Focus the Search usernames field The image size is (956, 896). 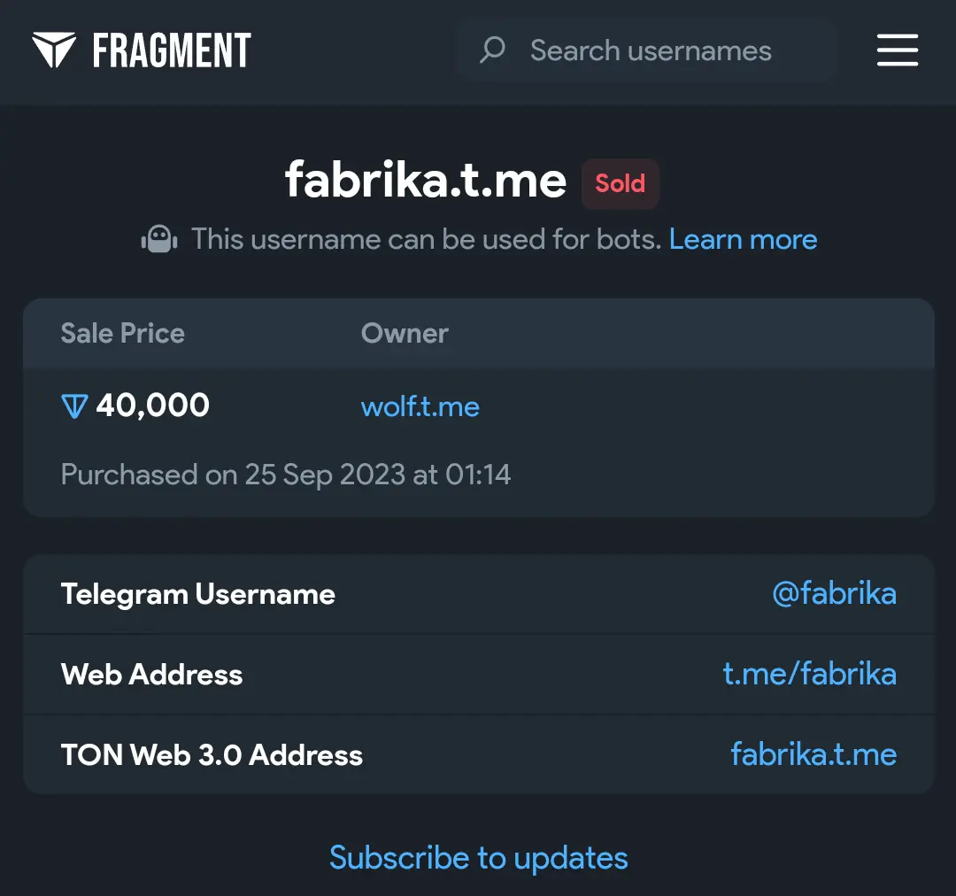point(651,50)
